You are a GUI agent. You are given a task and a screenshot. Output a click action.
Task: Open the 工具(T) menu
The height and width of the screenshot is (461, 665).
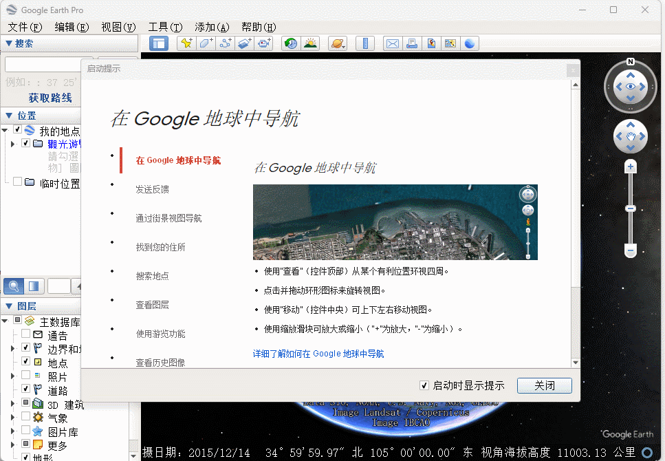click(165, 27)
